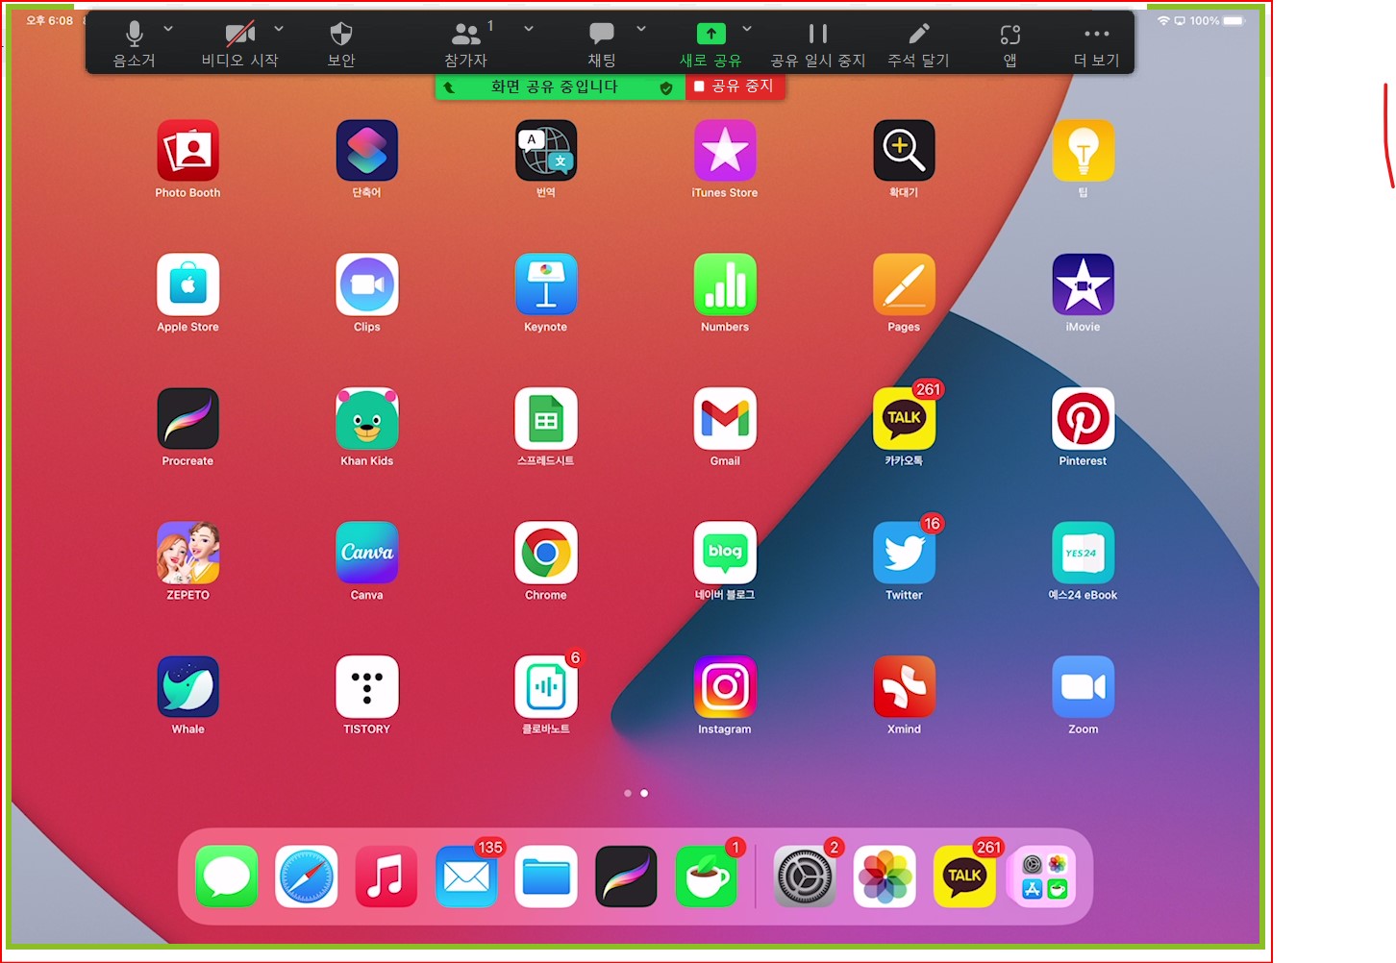Expand video options arrow next to 비디오 시작

pyautogui.click(x=279, y=29)
